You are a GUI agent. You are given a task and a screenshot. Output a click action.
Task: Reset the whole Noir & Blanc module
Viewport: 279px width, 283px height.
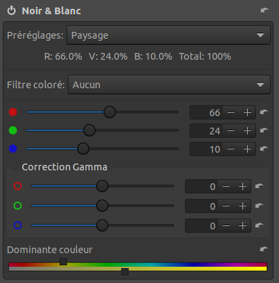[264, 10]
